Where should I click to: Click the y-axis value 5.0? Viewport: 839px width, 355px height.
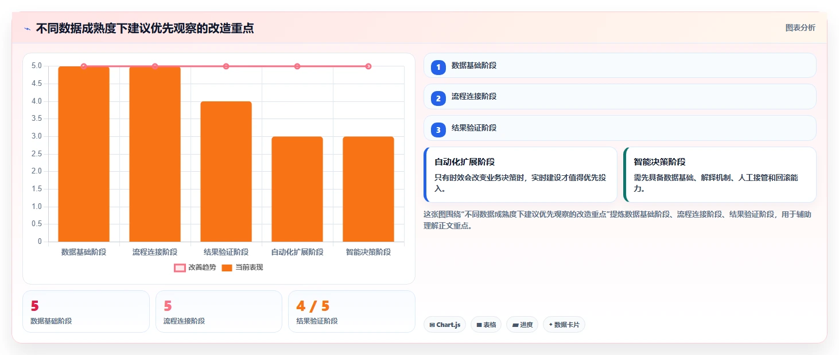coord(37,66)
